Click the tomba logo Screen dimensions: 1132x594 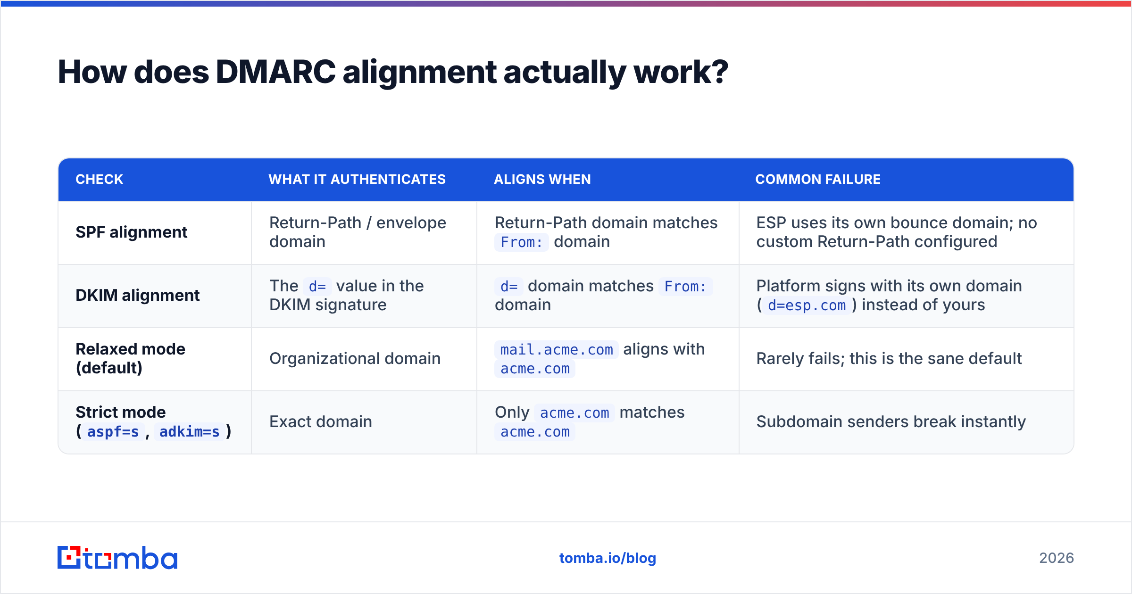coord(117,558)
